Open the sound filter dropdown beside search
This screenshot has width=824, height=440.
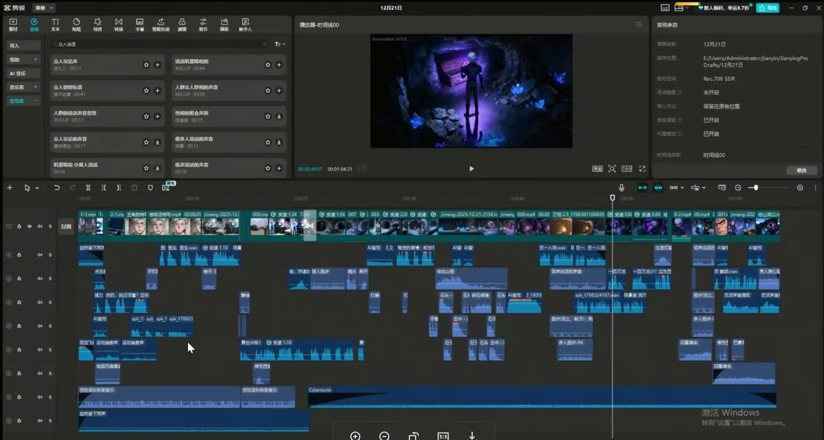tap(280, 44)
